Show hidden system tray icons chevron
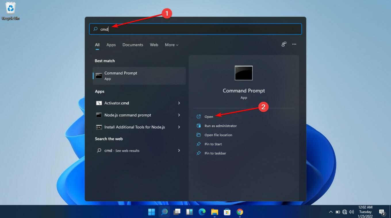The height and width of the screenshot is (218, 391). 331,212
